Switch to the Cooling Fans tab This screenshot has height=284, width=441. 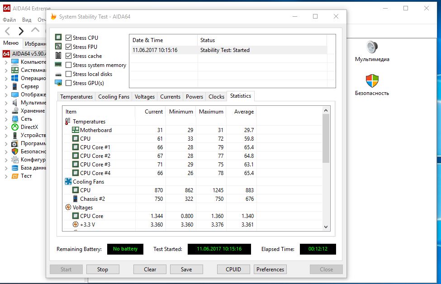(x=114, y=96)
